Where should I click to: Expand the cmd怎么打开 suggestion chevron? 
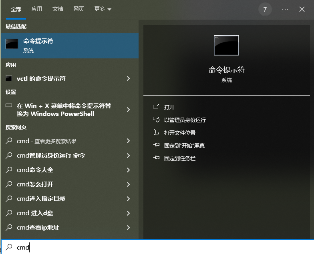tap(128, 184)
